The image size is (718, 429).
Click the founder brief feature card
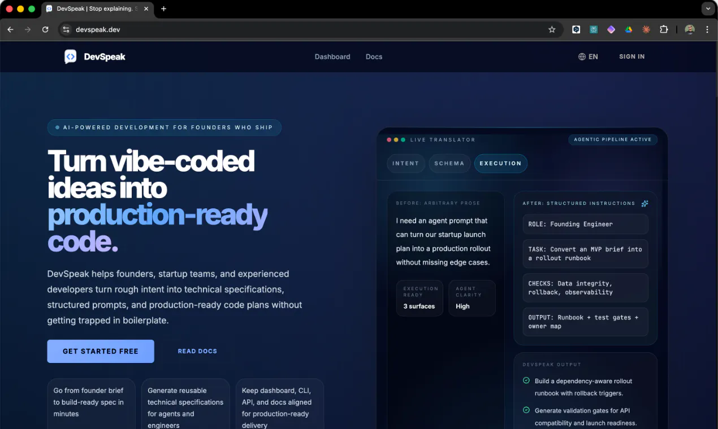(91, 404)
